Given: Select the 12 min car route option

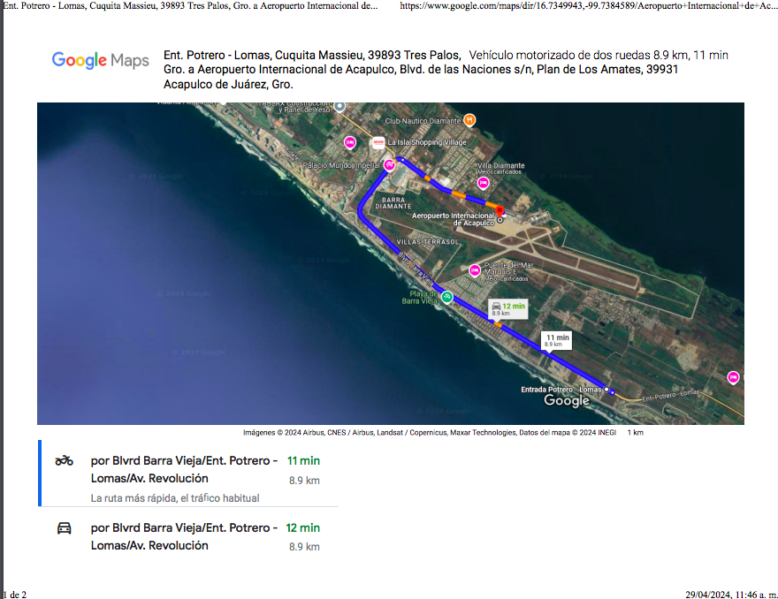Looking at the screenshot, I should click(188, 536).
